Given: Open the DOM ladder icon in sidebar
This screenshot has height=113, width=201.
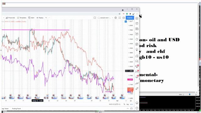Looking at the screenshot, I should (137, 89).
